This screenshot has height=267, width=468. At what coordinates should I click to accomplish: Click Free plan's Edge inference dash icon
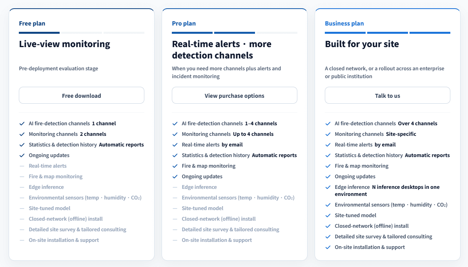pos(22,187)
